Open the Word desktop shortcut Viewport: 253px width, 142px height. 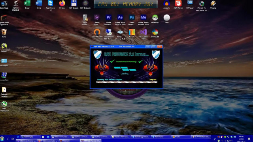[x=39, y=4]
